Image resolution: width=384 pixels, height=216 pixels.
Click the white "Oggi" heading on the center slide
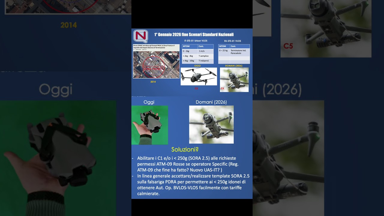coord(149,102)
